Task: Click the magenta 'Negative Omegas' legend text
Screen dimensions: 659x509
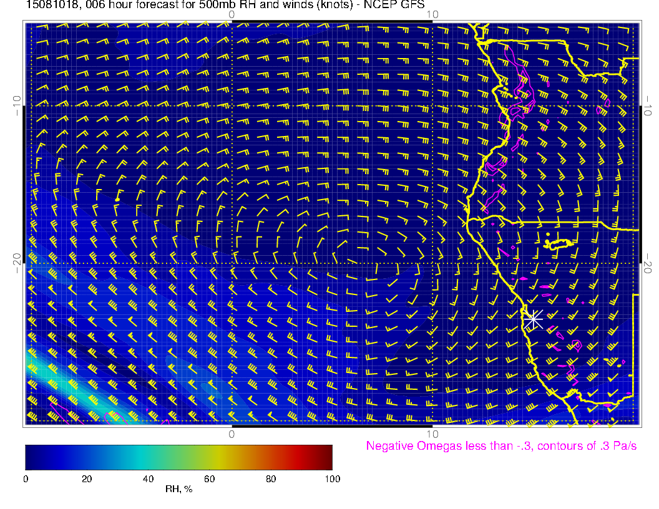Action: coord(501,446)
